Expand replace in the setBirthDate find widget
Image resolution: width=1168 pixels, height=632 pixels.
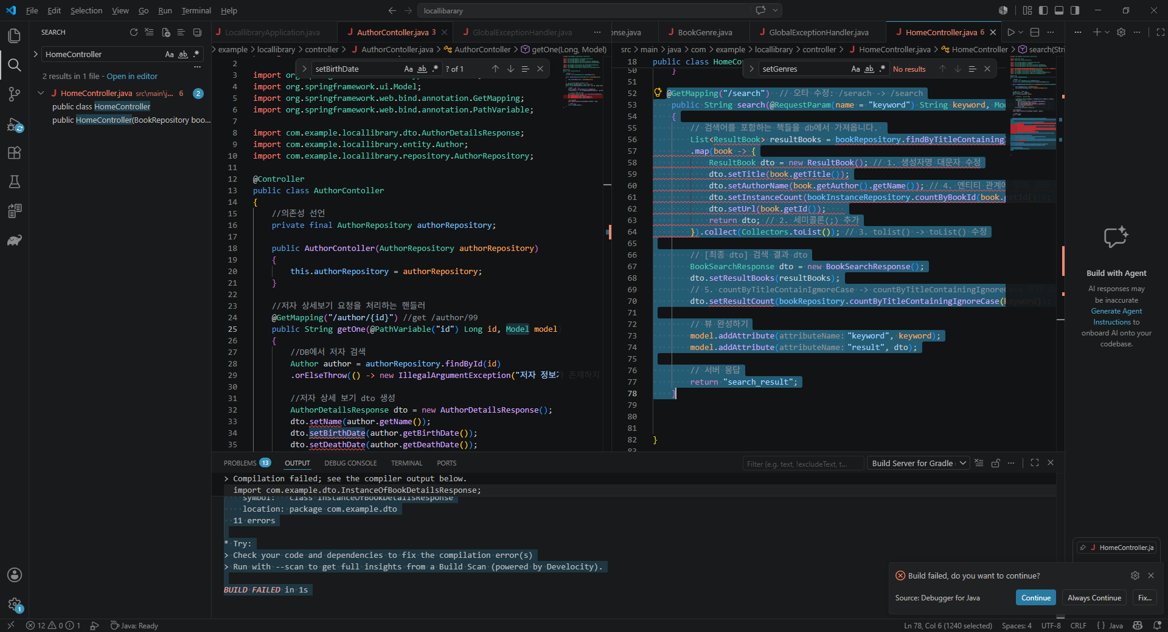tap(304, 69)
